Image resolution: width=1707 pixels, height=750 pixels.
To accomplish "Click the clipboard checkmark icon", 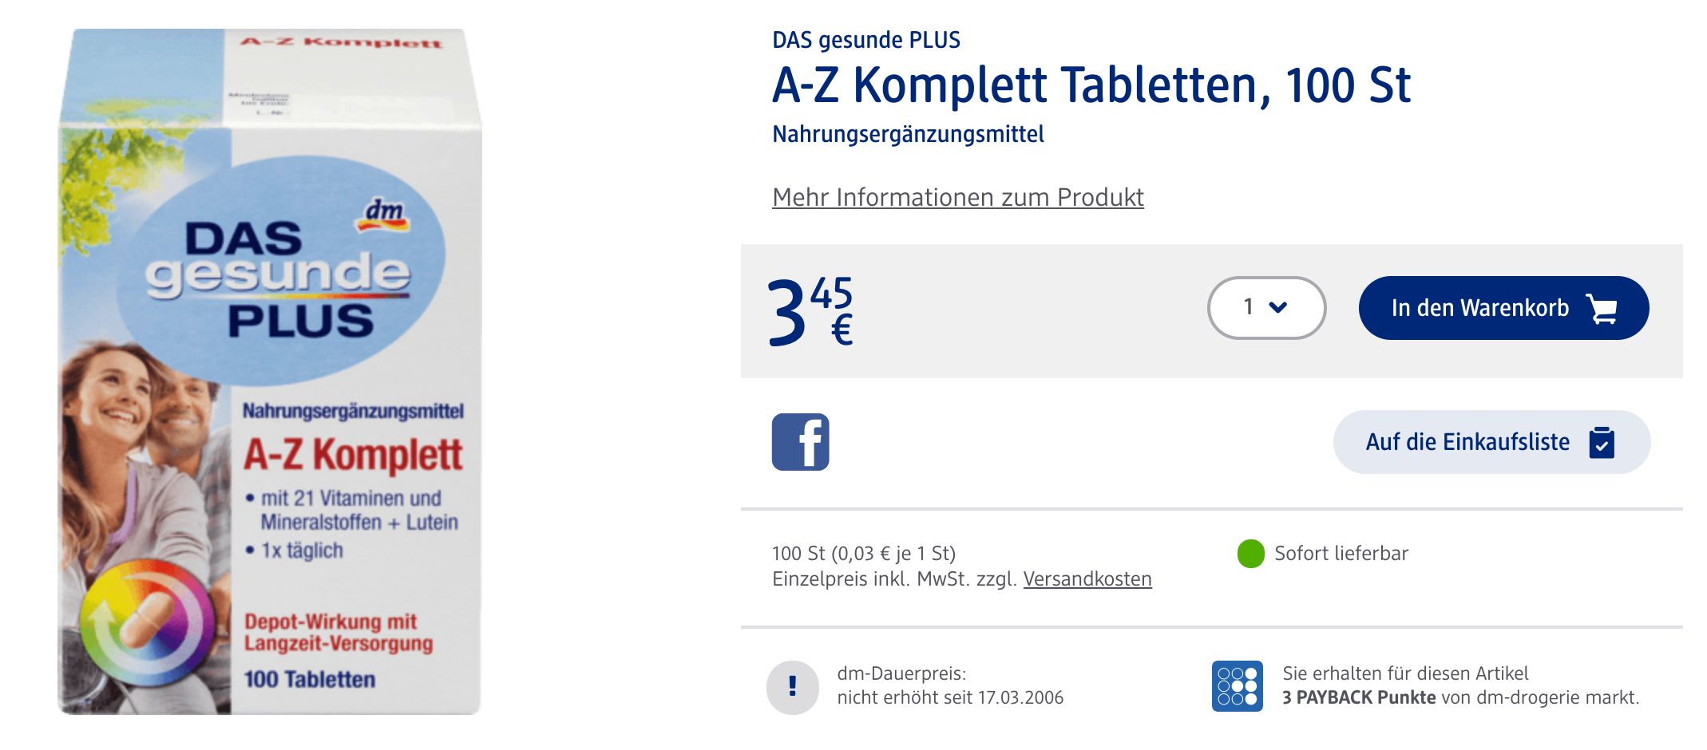I will [1601, 443].
